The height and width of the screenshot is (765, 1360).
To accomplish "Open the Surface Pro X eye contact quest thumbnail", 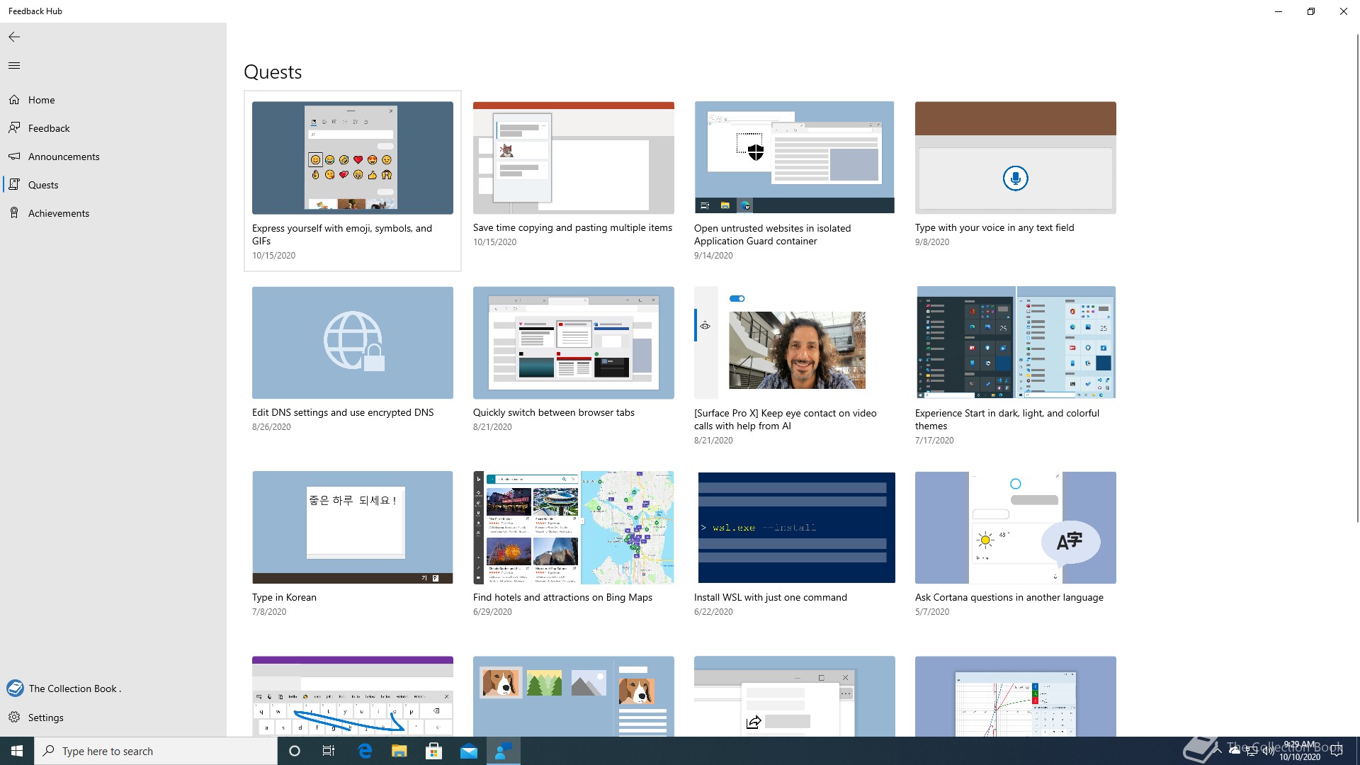I will pos(795,343).
